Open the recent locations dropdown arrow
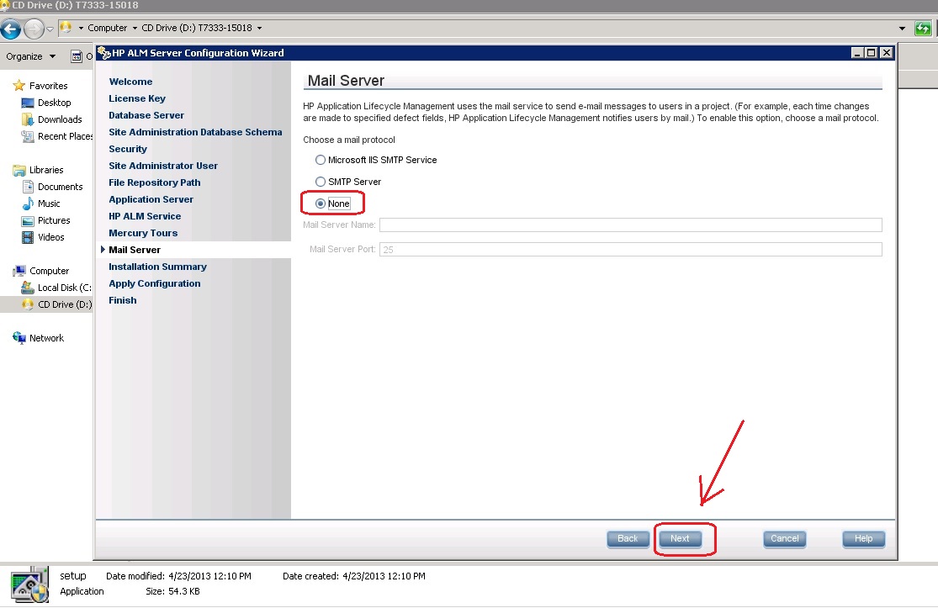 coord(50,29)
